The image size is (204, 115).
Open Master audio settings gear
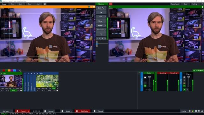pos(145,77)
